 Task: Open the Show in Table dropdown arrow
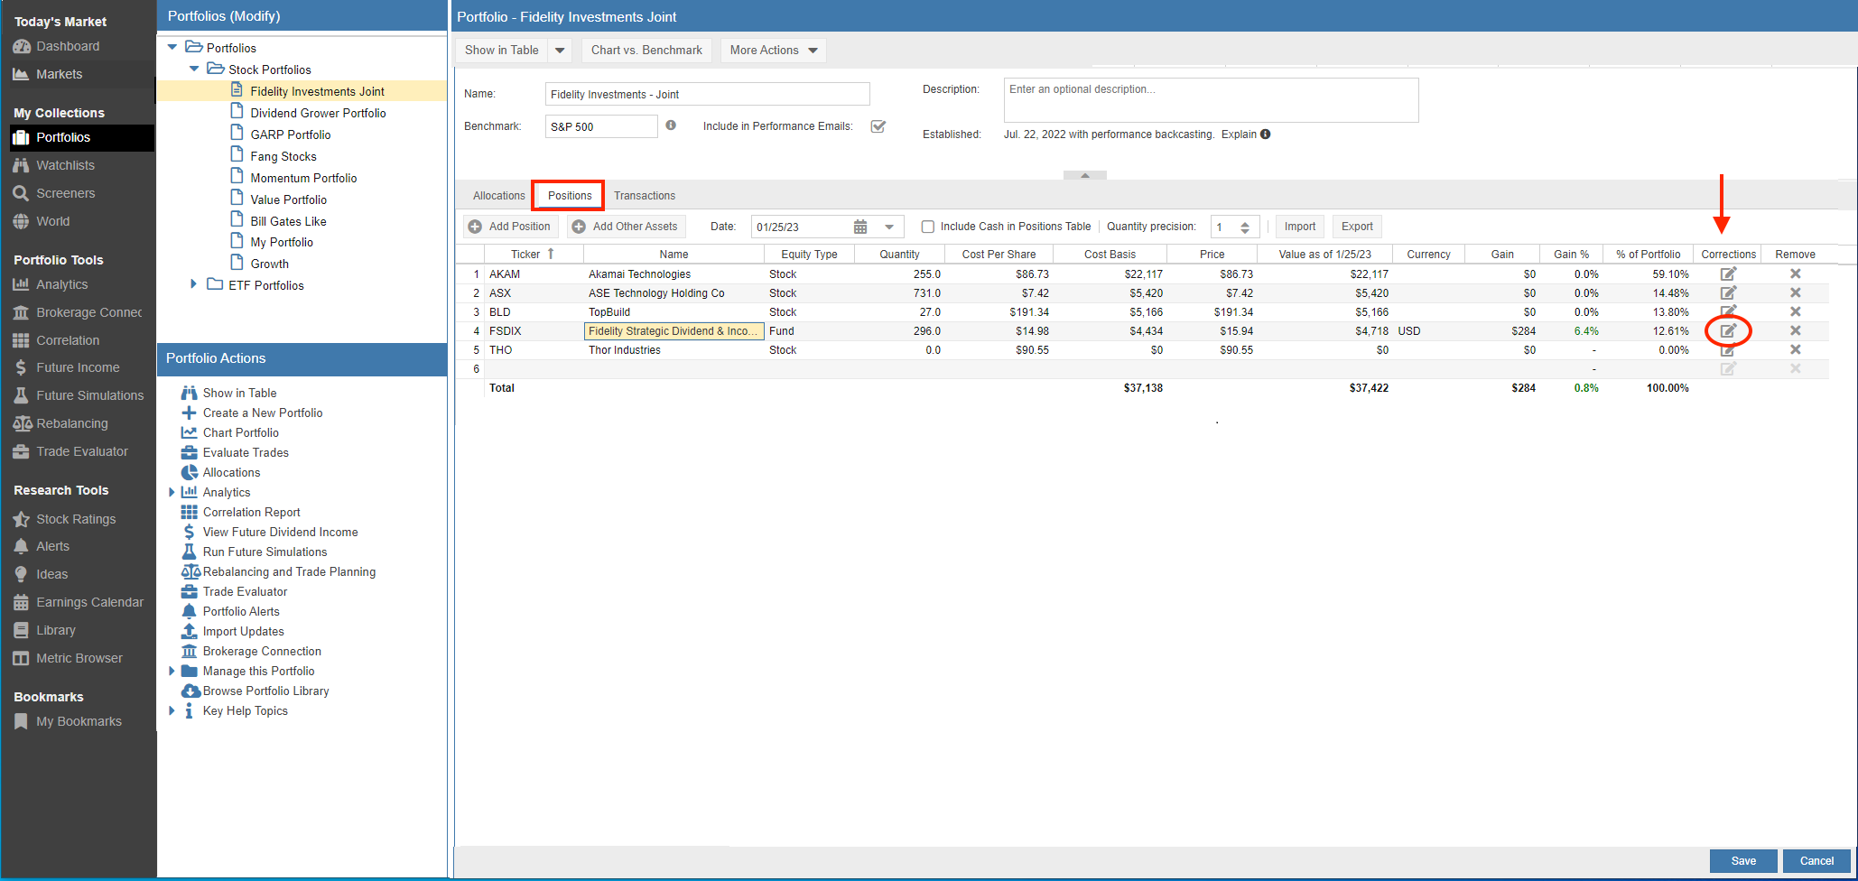[560, 51]
